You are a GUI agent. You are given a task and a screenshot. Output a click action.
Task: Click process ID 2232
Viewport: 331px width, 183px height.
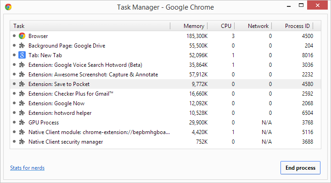pos(308,75)
